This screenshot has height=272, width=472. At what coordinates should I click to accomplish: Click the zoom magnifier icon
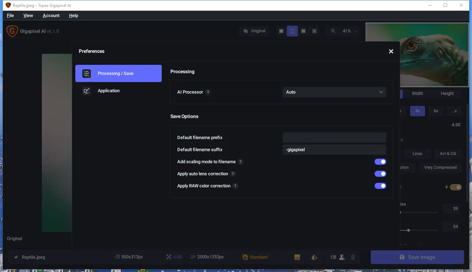coord(333,31)
